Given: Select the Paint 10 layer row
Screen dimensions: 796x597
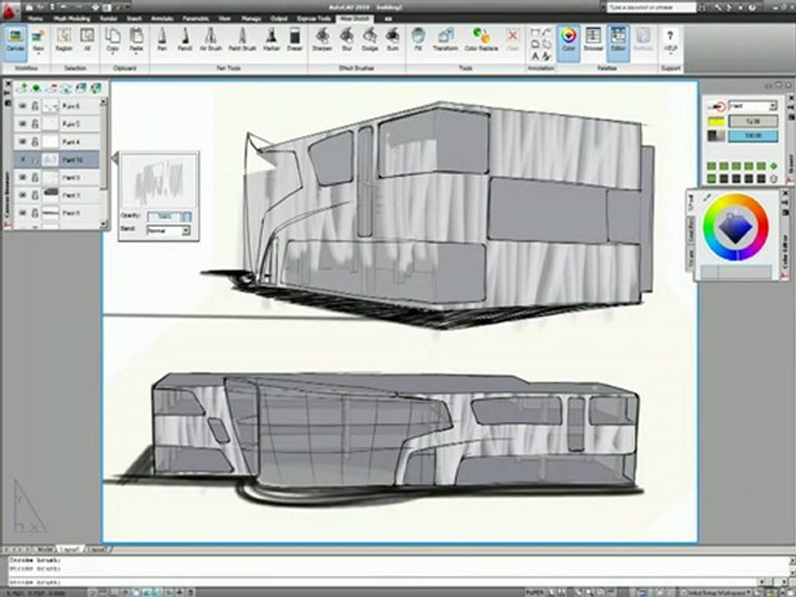Looking at the screenshot, I should pyautogui.click(x=57, y=159).
